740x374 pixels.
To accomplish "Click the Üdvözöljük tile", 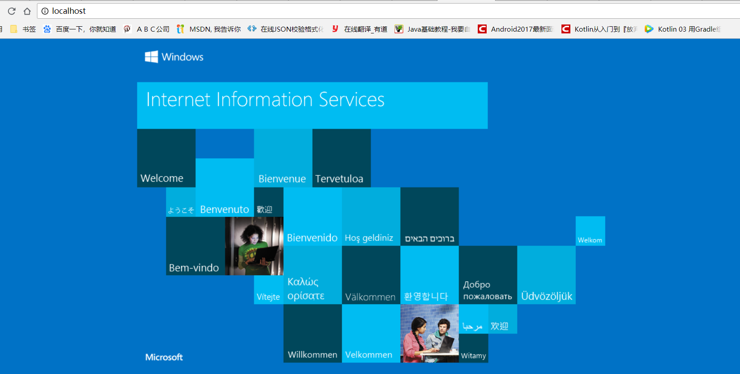I will pyautogui.click(x=546, y=275).
